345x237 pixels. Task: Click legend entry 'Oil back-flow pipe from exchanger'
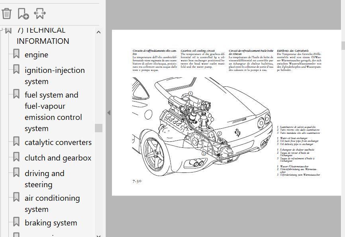[x=299, y=141]
